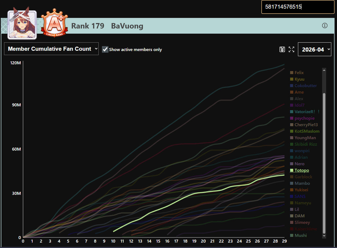Click the legend scrollbar thumb
337x248 pixels.
[324, 163]
